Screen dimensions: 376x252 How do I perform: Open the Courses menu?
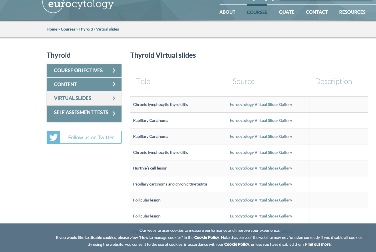[257, 12]
